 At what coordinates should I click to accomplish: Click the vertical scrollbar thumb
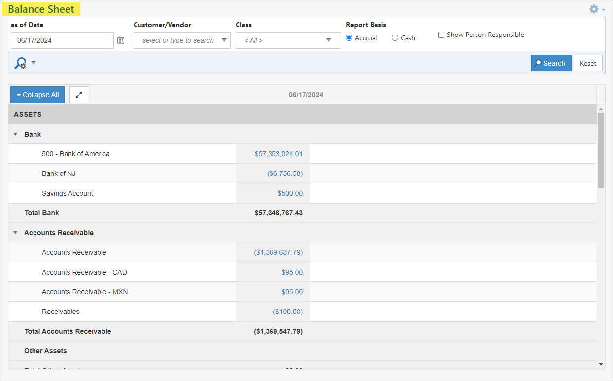coord(601,150)
